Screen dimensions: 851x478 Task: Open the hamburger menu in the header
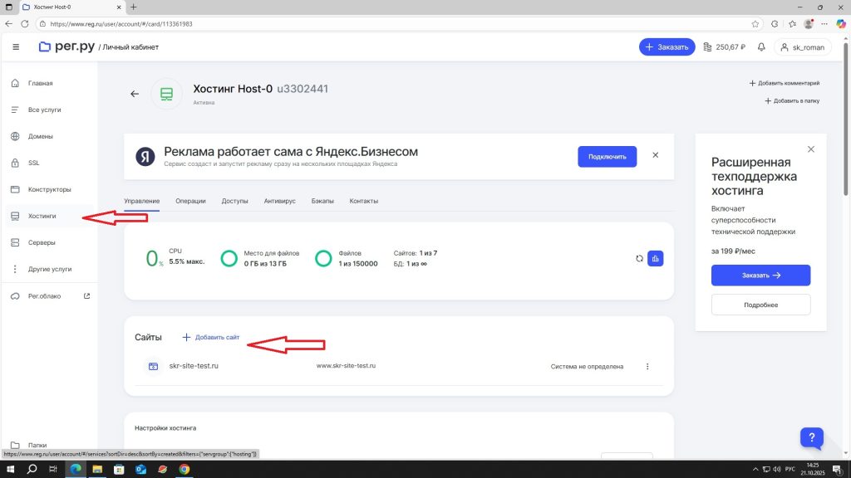point(16,47)
